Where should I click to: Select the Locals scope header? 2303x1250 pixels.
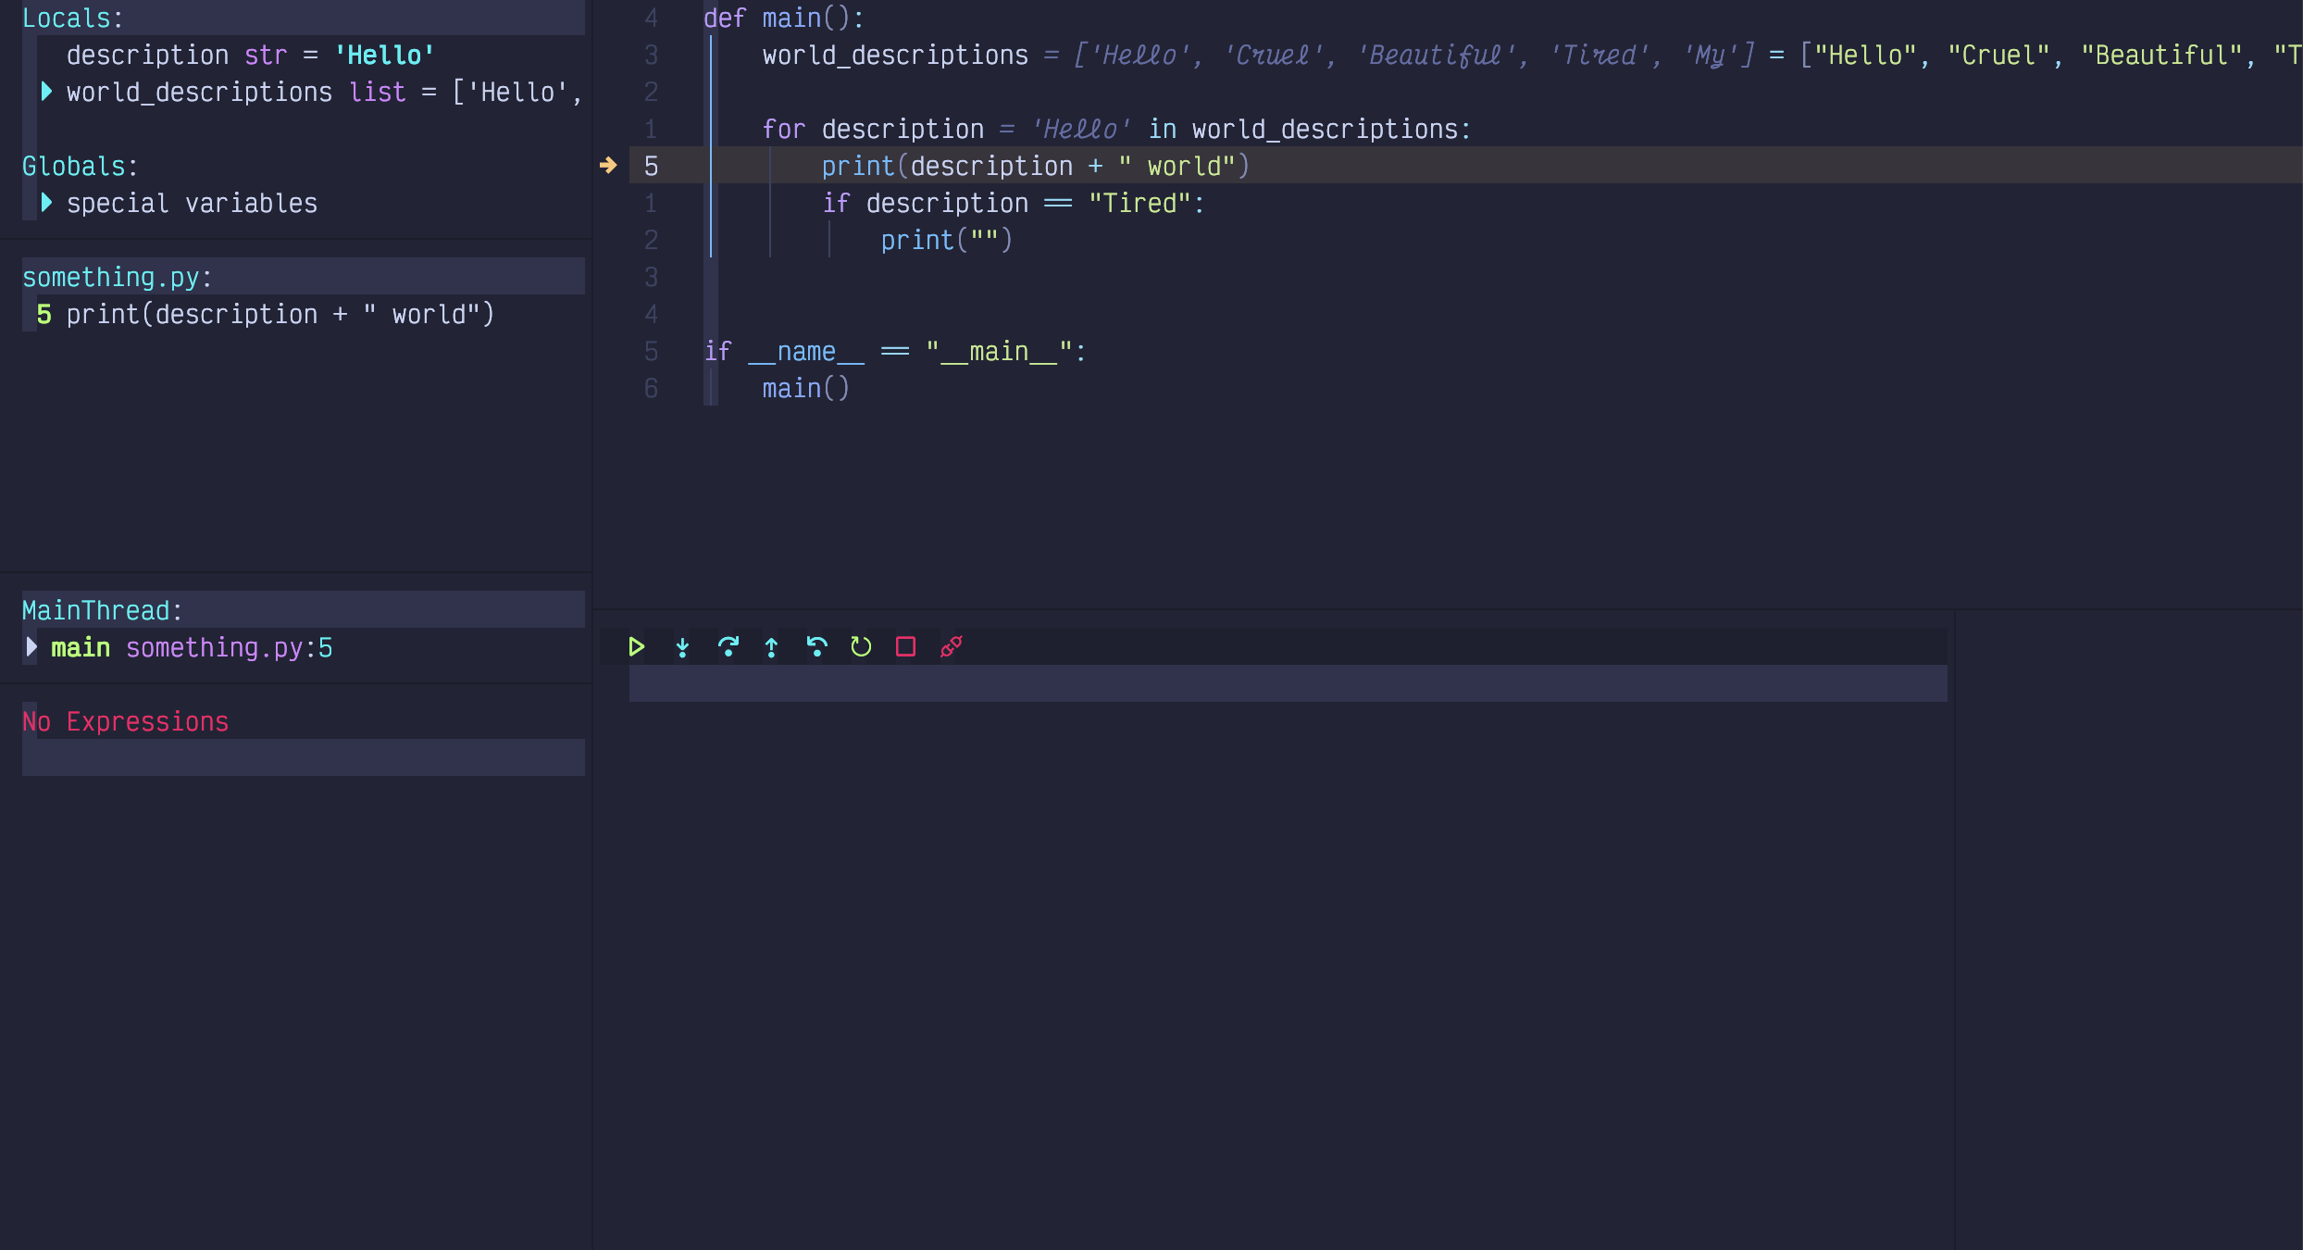tap(72, 18)
